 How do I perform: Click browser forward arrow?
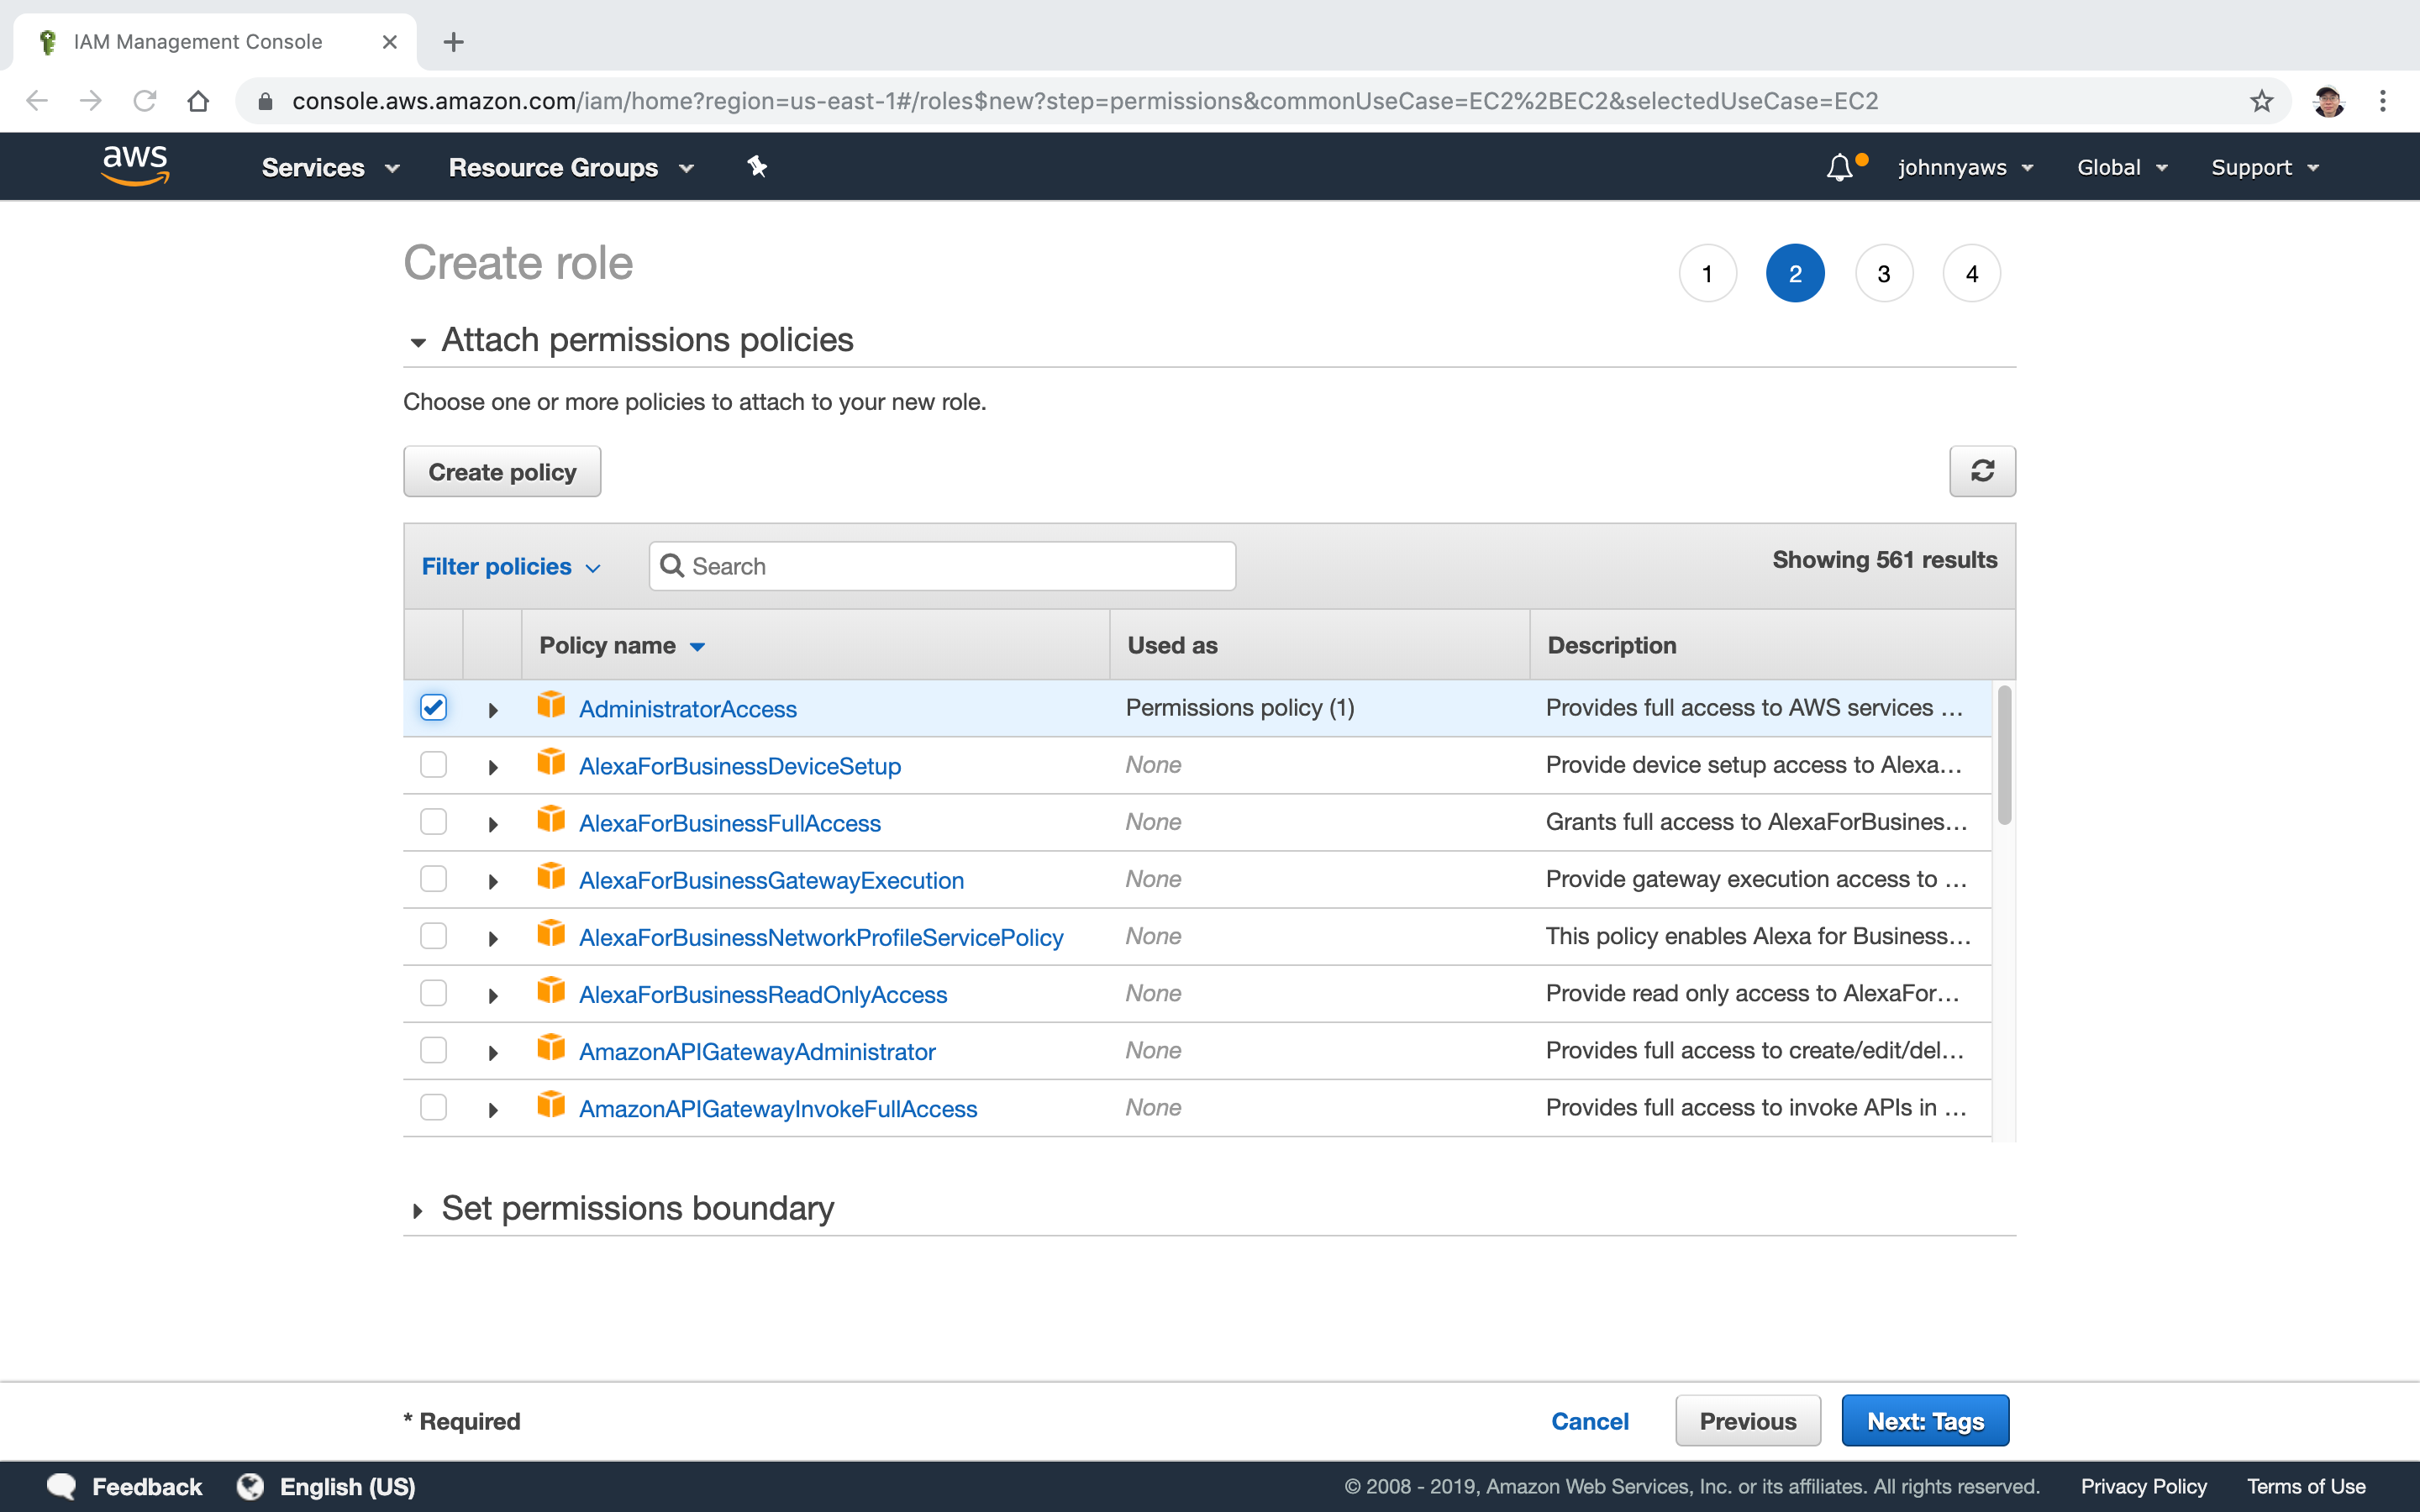[x=91, y=101]
